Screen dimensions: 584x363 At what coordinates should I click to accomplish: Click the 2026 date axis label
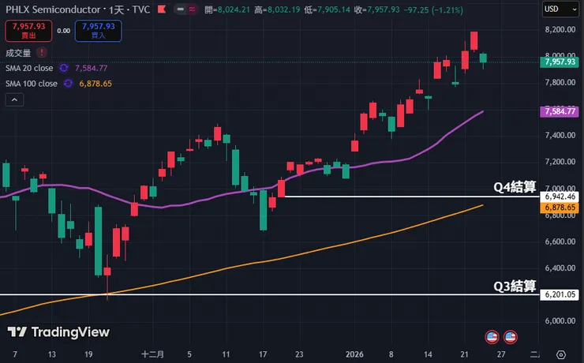[354, 354]
